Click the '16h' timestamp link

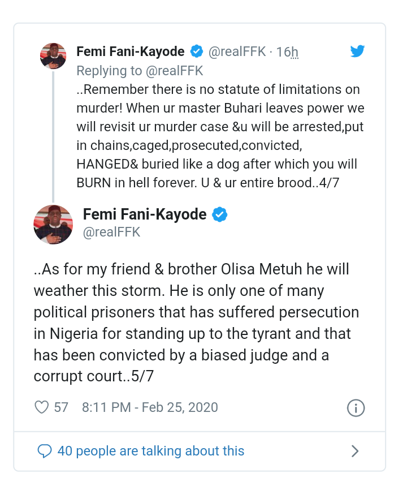[287, 52]
